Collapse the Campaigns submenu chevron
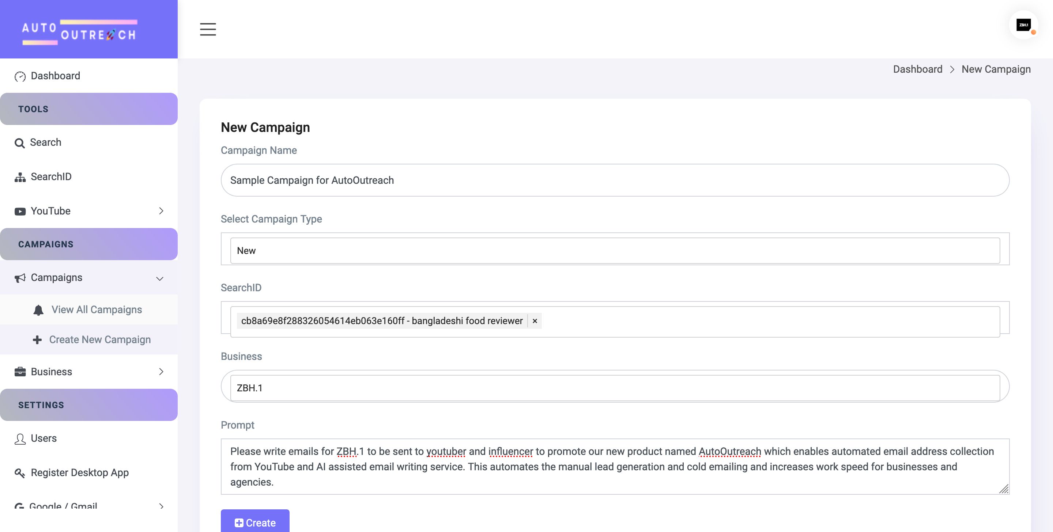The image size is (1053, 532). point(160,278)
